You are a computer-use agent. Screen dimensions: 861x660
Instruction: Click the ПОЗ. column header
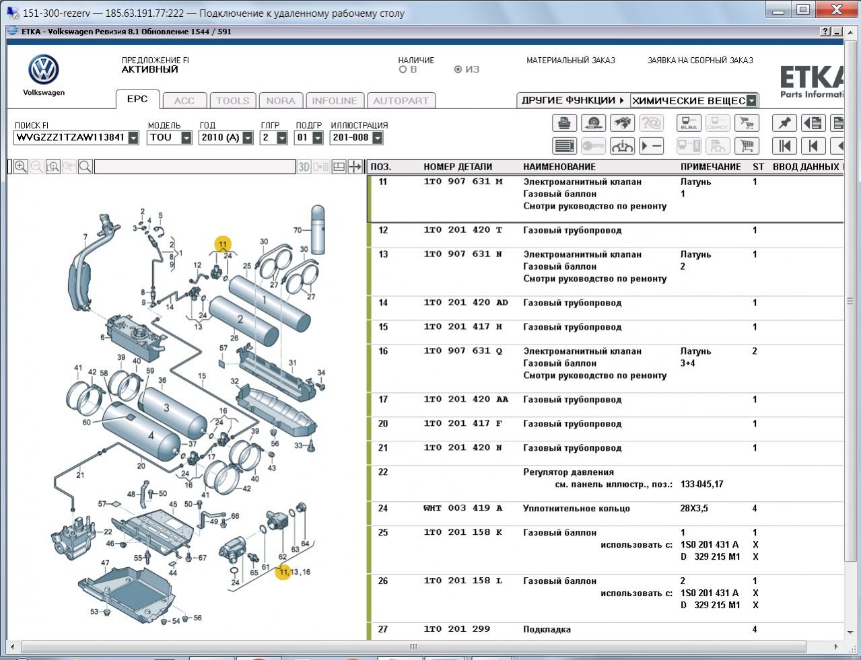381,167
